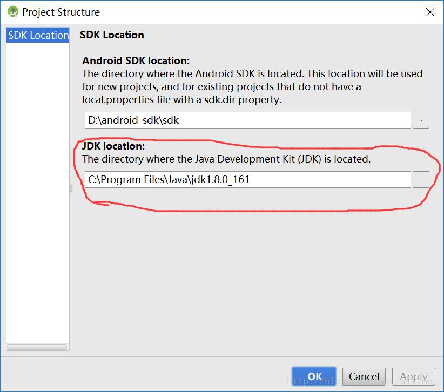
Task: Click the Android Studio icon in title bar
Action: coord(12,12)
